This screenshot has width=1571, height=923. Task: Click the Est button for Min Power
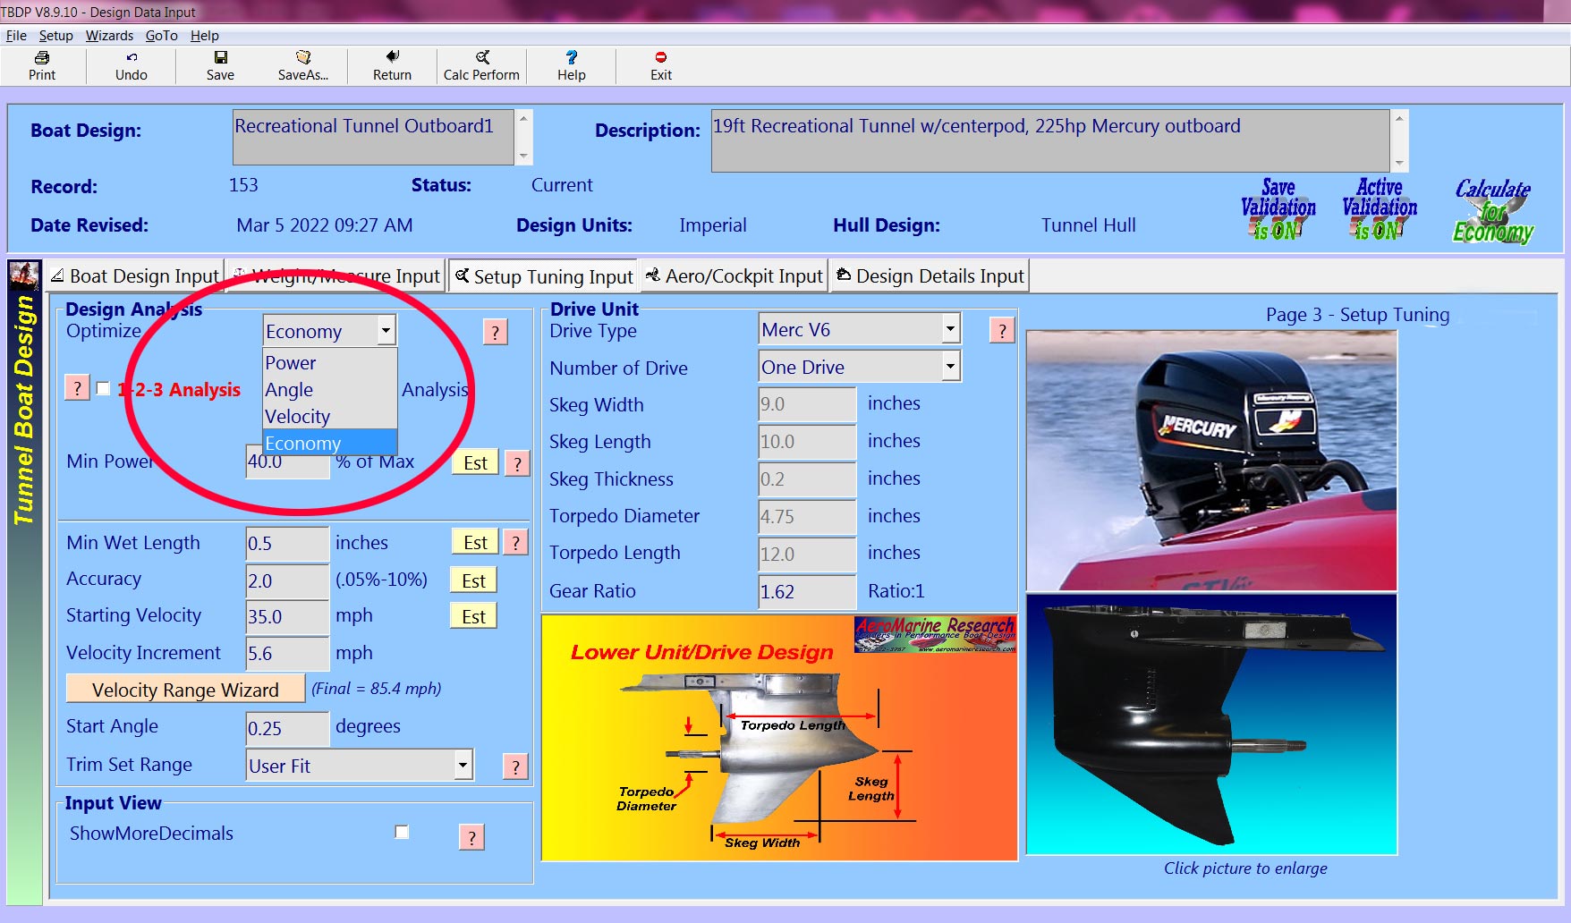475,463
